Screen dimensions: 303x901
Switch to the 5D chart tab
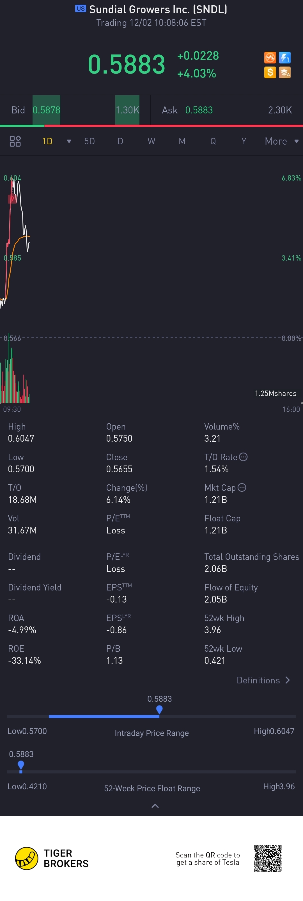(89, 141)
